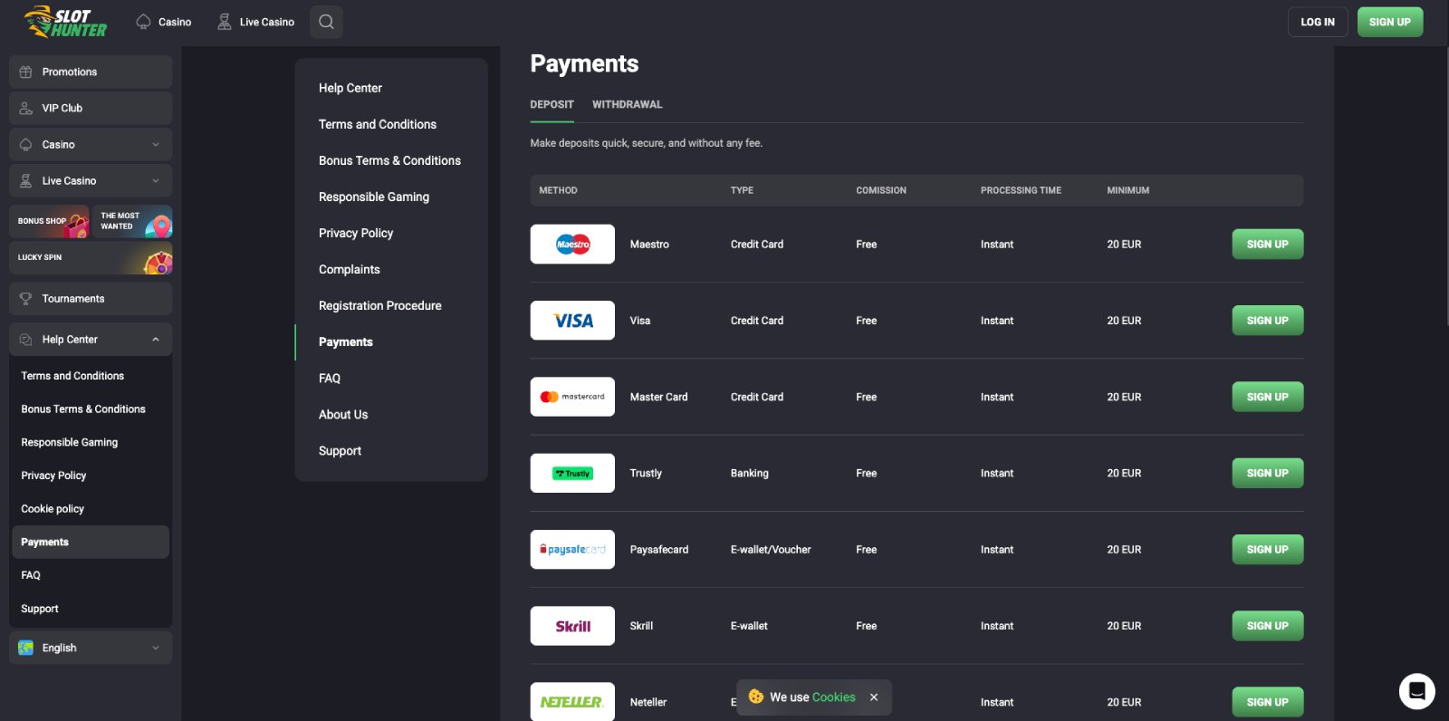The height and width of the screenshot is (721, 1449).
Task: Open Terms and Conditions in left sidebar
Action: coord(72,376)
